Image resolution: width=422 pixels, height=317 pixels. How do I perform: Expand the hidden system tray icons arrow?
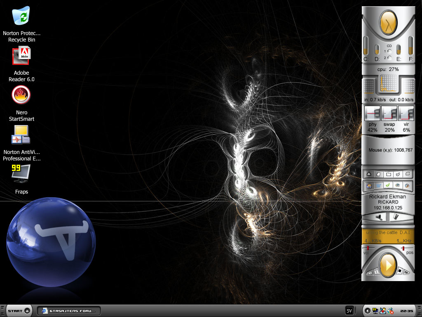click(x=367, y=310)
